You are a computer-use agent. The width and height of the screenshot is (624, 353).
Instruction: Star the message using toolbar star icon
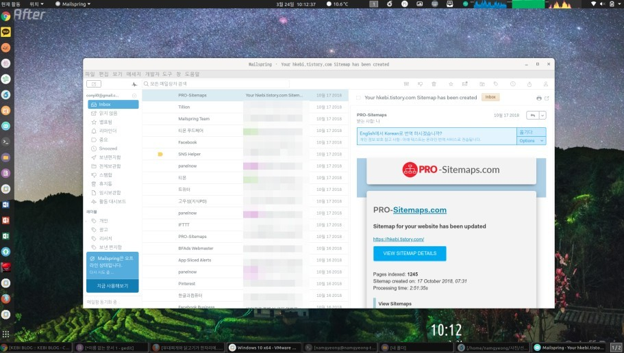(451, 84)
